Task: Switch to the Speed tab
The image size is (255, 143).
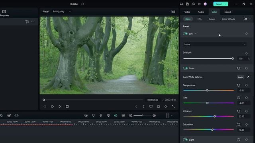Action: [x=228, y=12]
